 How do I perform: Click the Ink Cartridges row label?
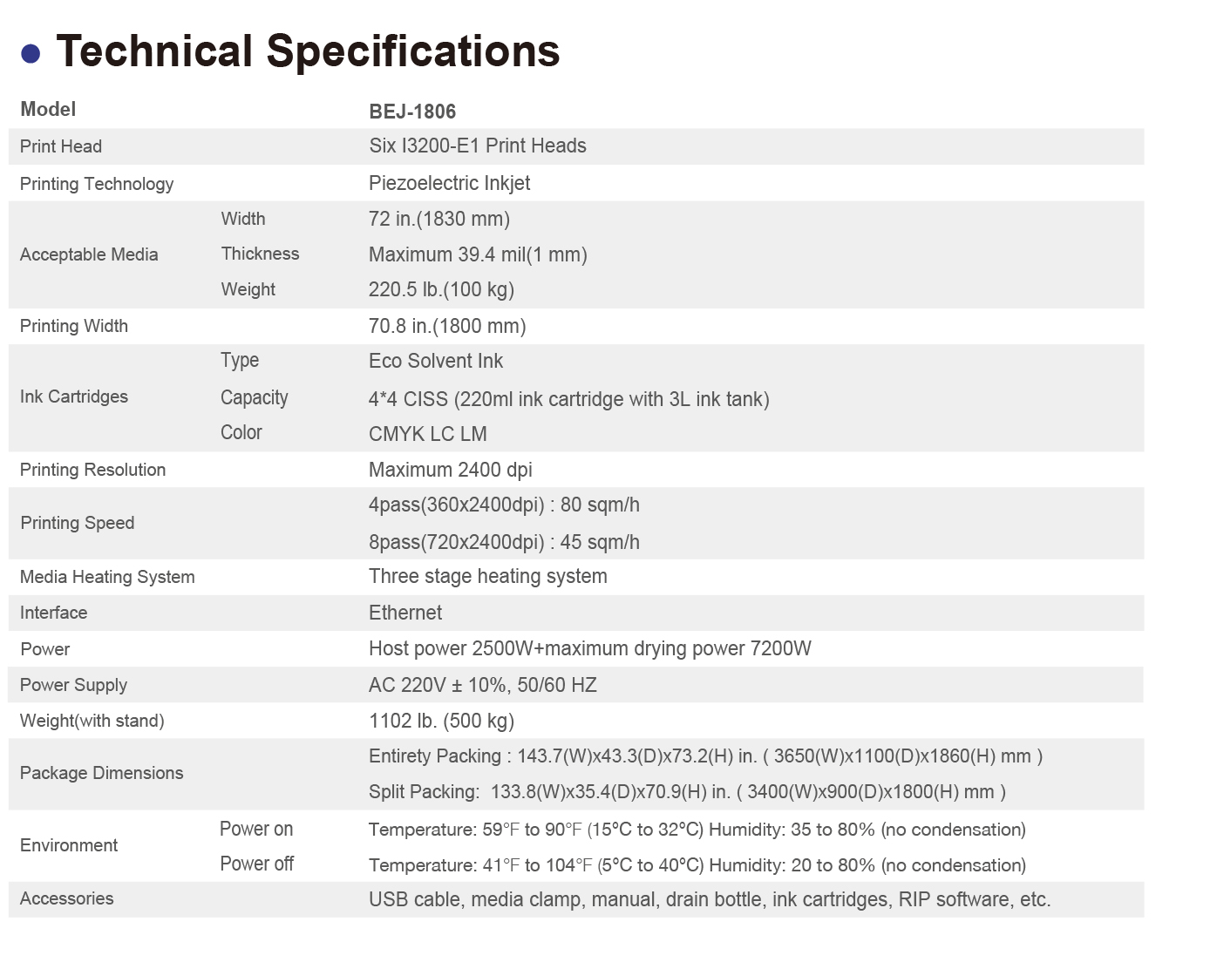pos(74,396)
